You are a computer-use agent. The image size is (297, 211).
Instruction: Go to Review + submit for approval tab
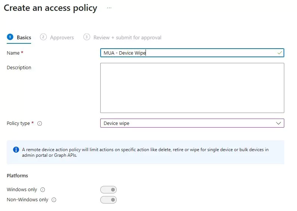pyautogui.click(x=127, y=37)
